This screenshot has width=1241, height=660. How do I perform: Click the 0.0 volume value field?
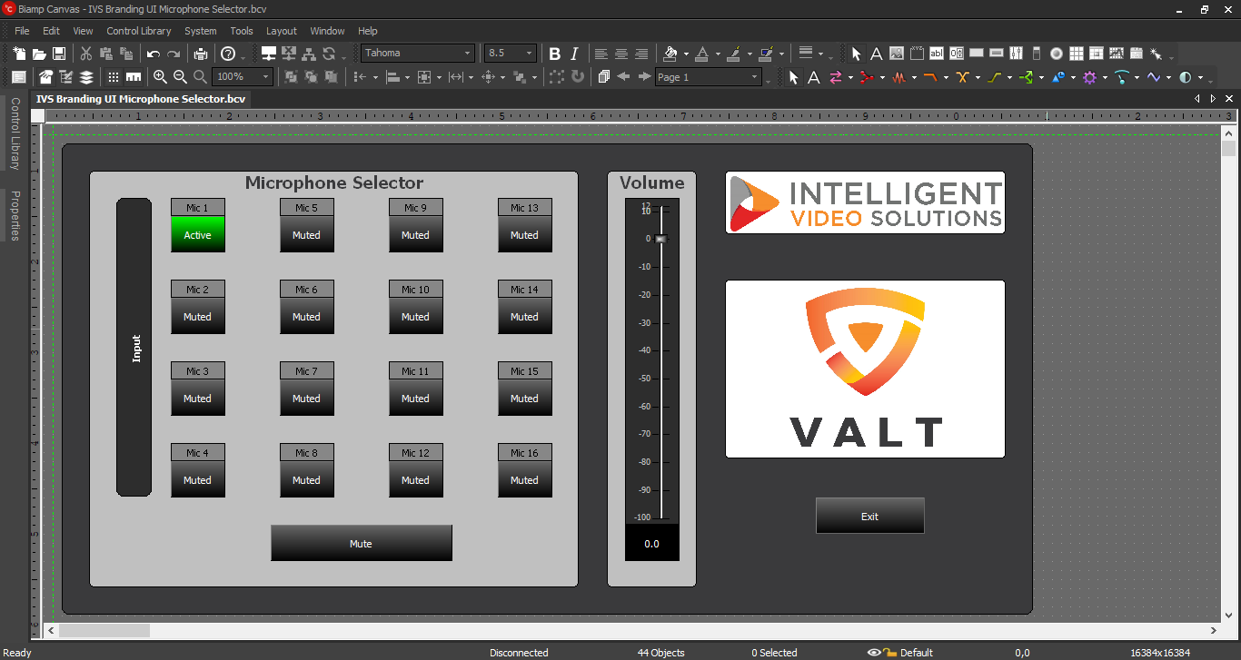coord(652,543)
